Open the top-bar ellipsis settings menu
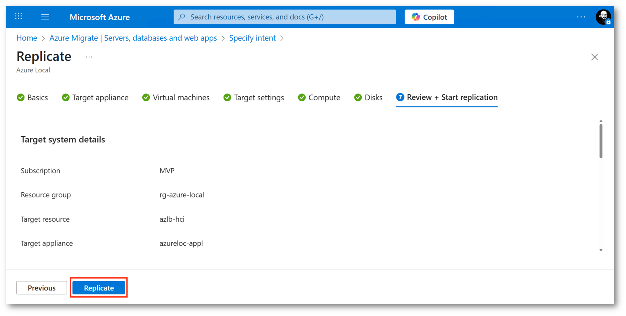This screenshot has height=316, width=626. pyautogui.click(x=581, y=17)
